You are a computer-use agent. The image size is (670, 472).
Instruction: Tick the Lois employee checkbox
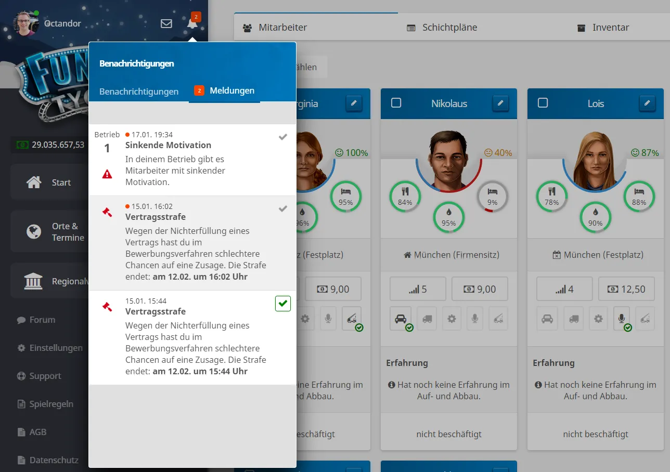(543, 103)
